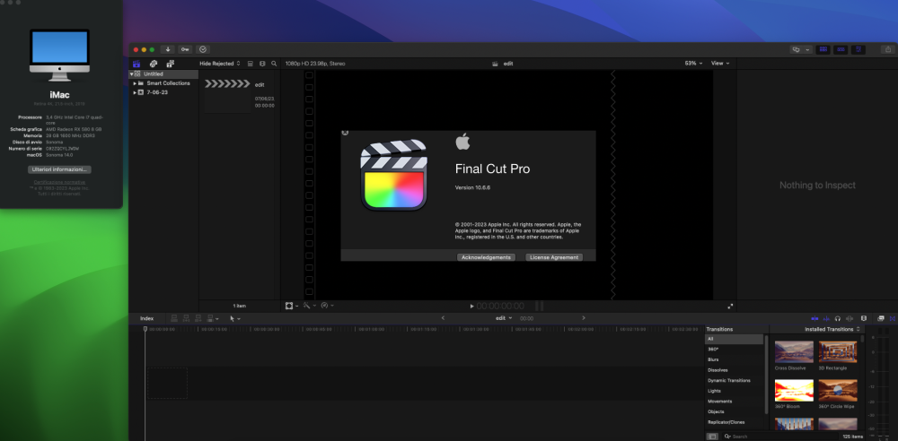The width and height of the screenshot is (898, 441).
Task: Select the Blurs transitions category
Action: 735,359
